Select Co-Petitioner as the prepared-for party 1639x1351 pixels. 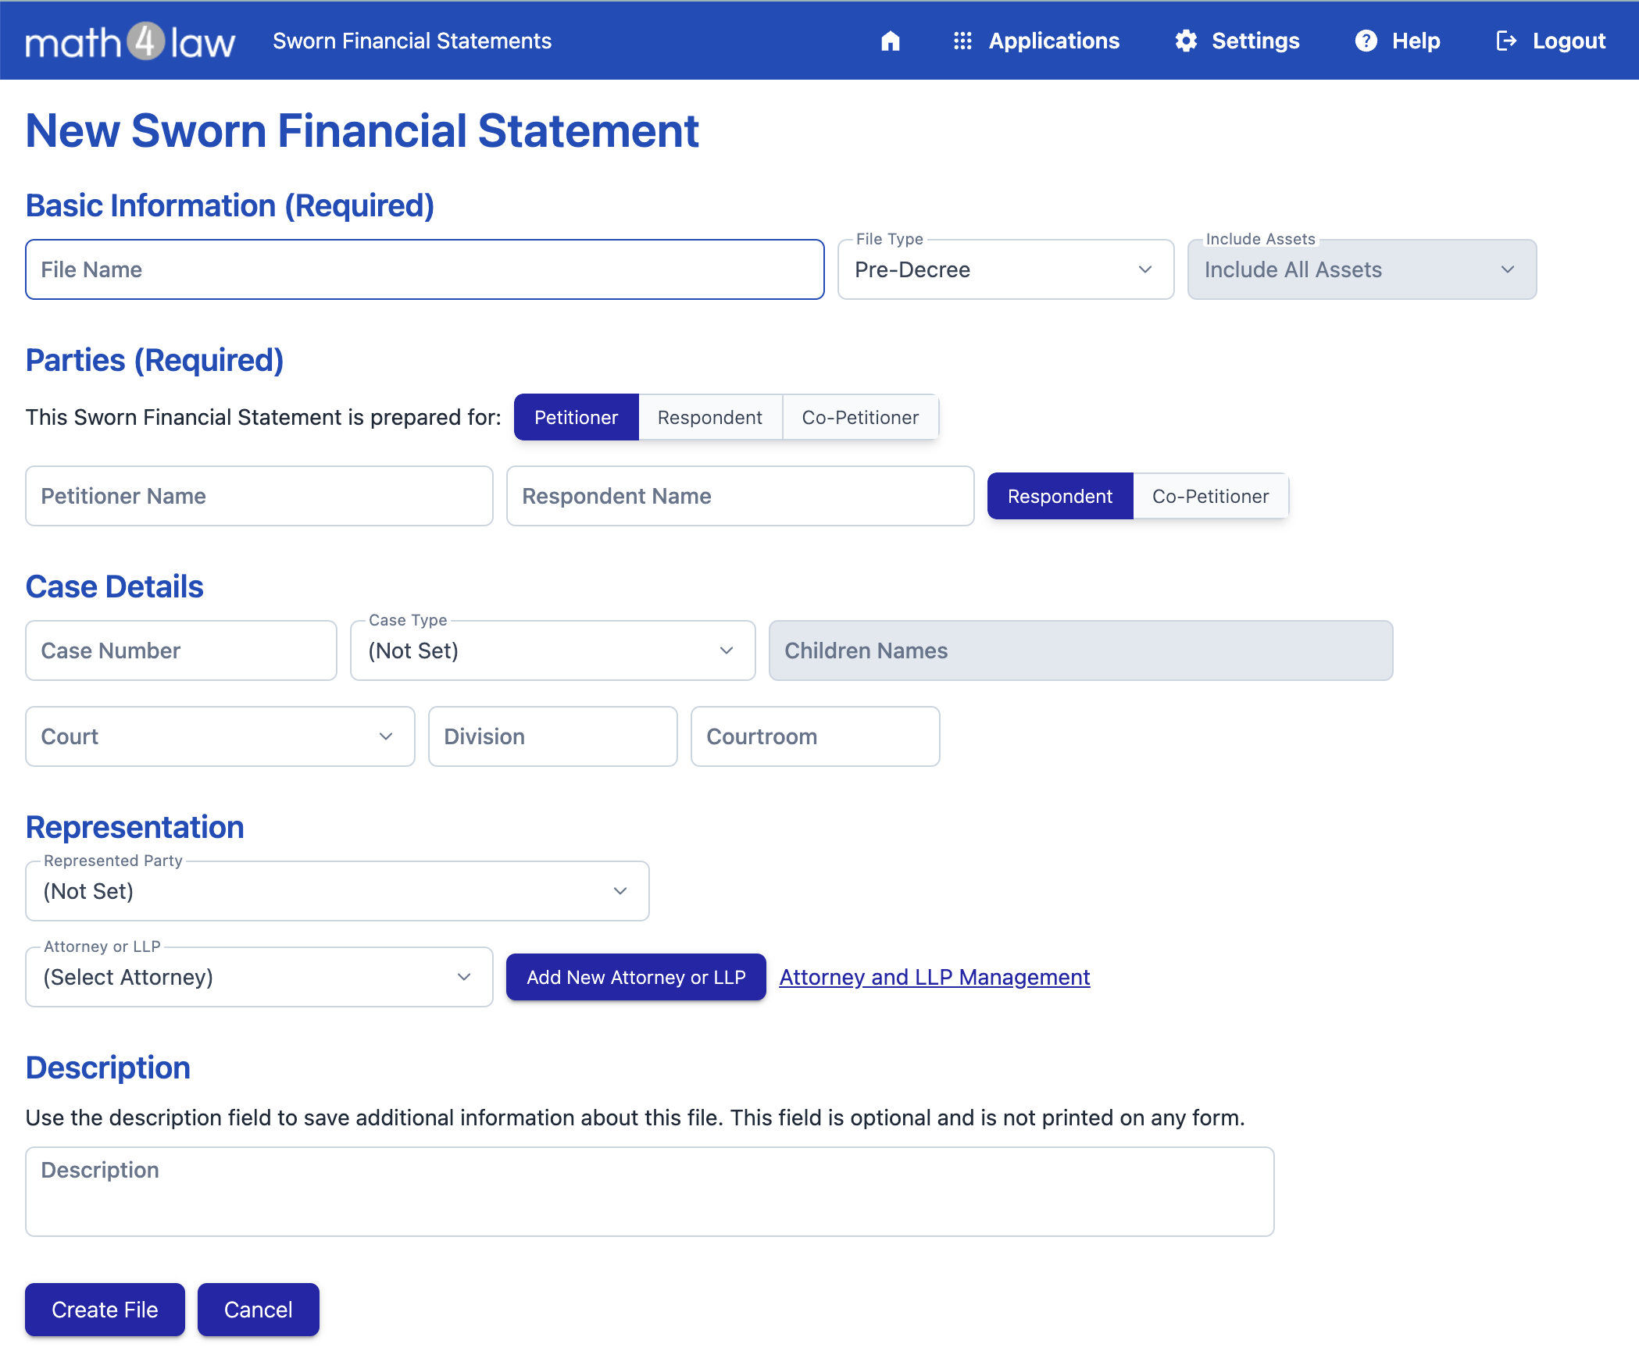pos(860,417)
